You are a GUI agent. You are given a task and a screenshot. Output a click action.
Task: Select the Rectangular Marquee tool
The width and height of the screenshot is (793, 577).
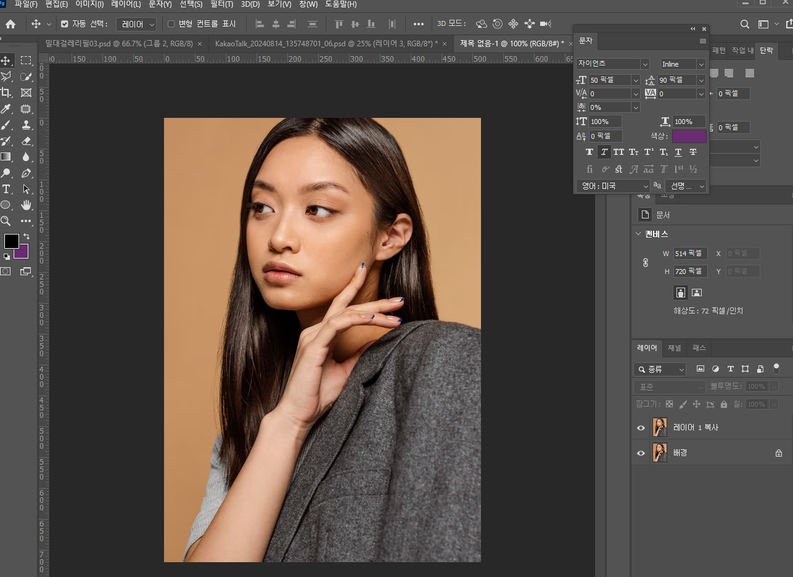26,60
